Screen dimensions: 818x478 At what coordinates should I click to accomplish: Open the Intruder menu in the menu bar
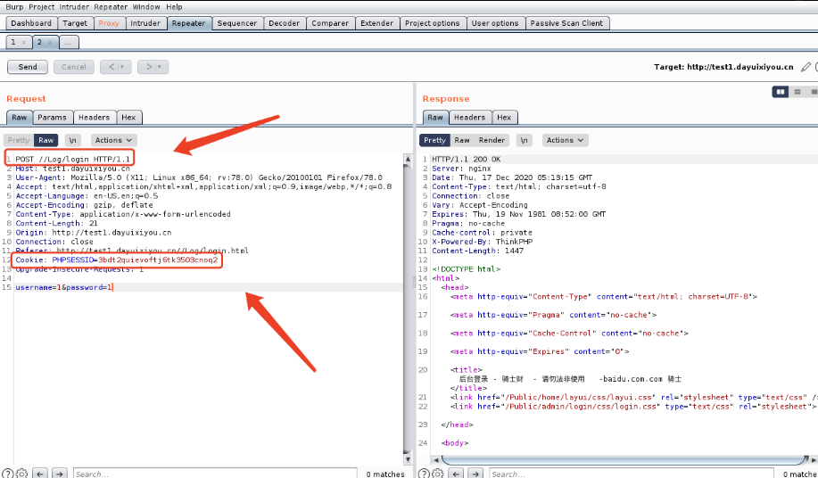(x=74, y=7)
